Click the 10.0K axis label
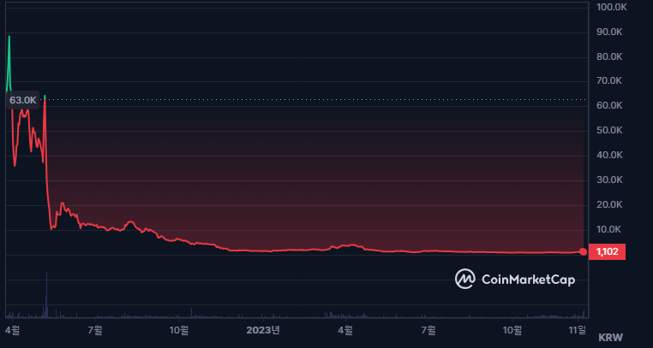This screenshot has height=348, width=653. pos(609,229)
